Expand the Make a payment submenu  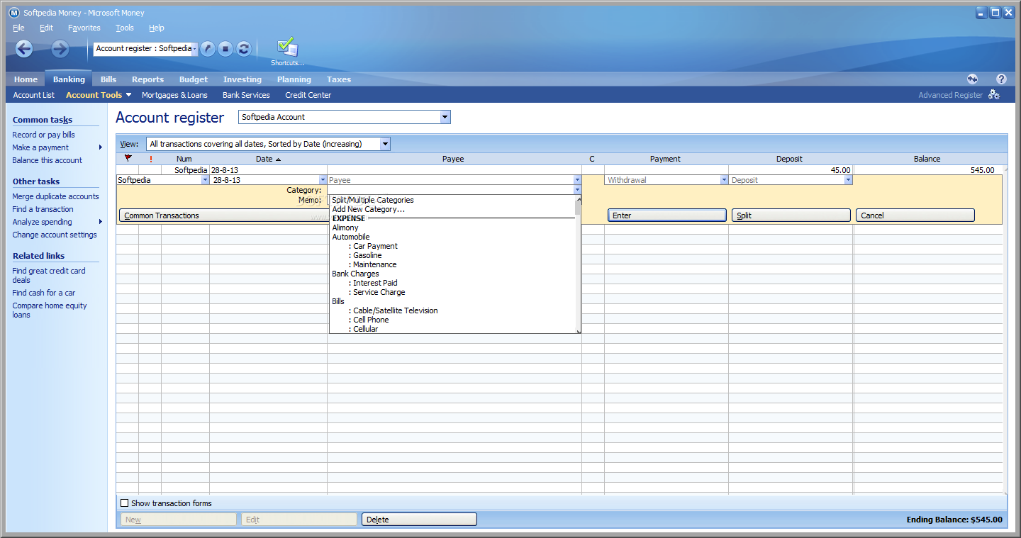coord(101,147)
